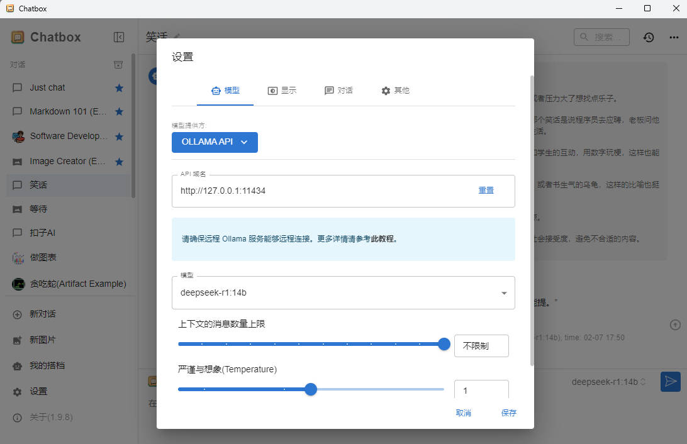
Task: Open the 扣子AI conversation
Action: (68, 233)
